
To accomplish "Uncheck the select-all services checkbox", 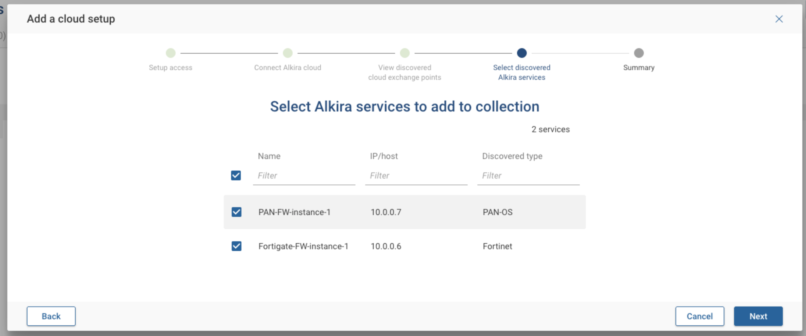I will [x=236, y=175].
